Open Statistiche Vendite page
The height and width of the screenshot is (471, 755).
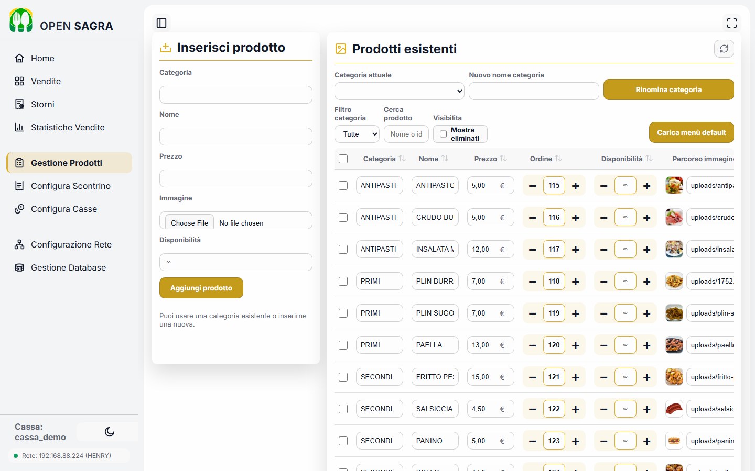(69, 127)
